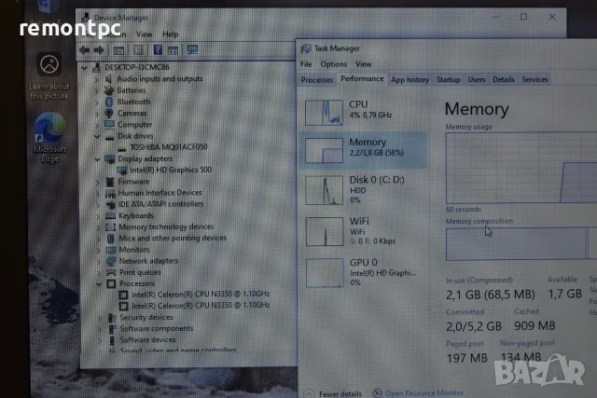Click the Processors category icon
This screenshot has height=398, width=597.
111,284
